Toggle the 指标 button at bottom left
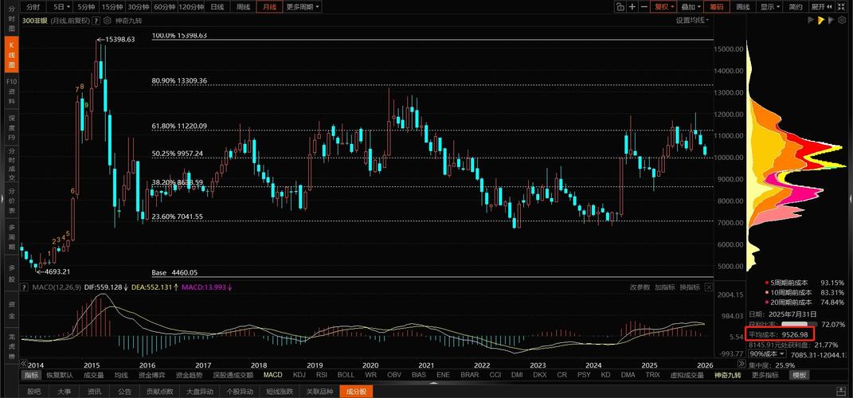Screen dimensions: 853x398 coord(31,375)
